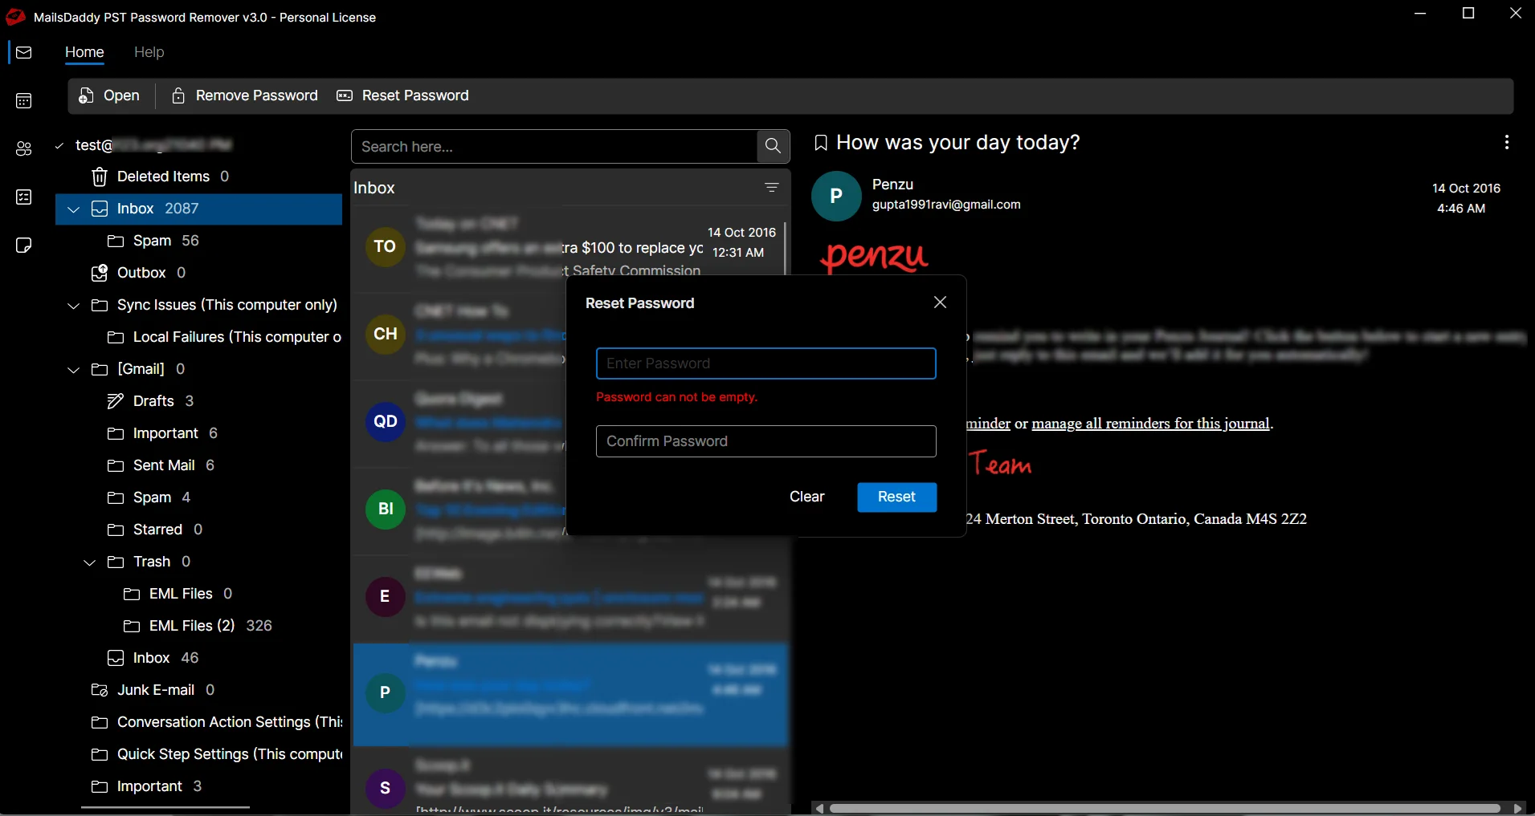Open the Calendar panel icon
This screenshot has width=1535, height=816.
click(23, 101)
